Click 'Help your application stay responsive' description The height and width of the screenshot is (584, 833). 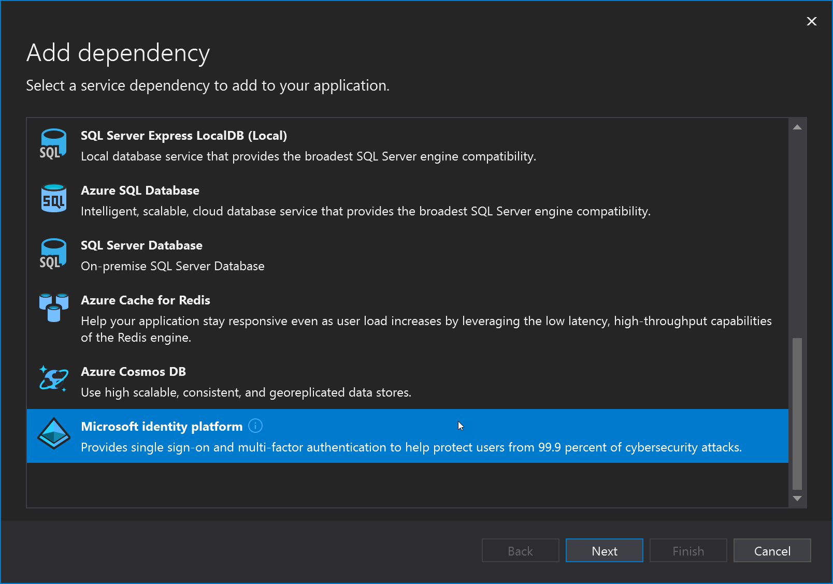pyautogui.click(x=426, y=329)
